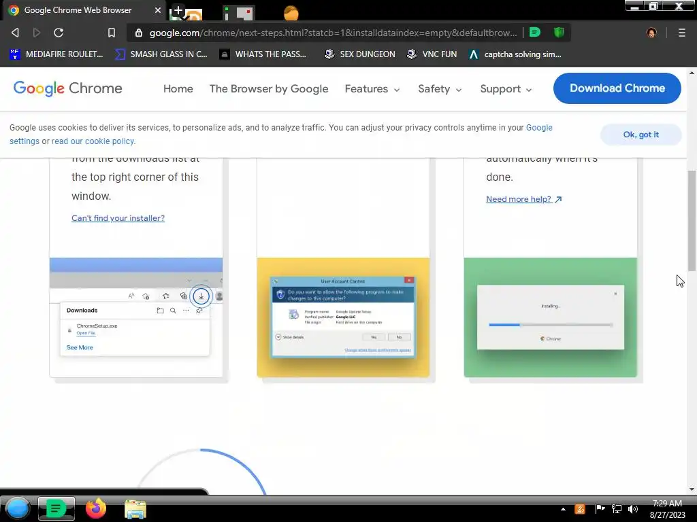This screenshot has width=697, height=522.
Task: Click the Can't find your installer? link
Action: click(x=118, y=218)
